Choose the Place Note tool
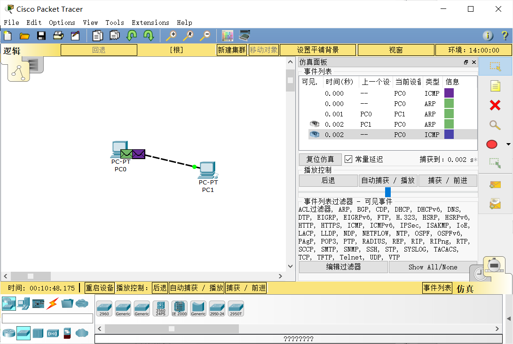This screenshot has height=344, width=513. point(495,86)
